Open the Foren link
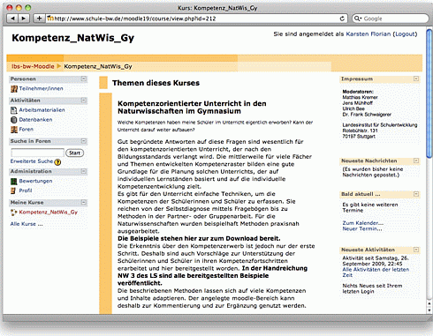This screenshot has width=433, height=336. tap(27, 130)
